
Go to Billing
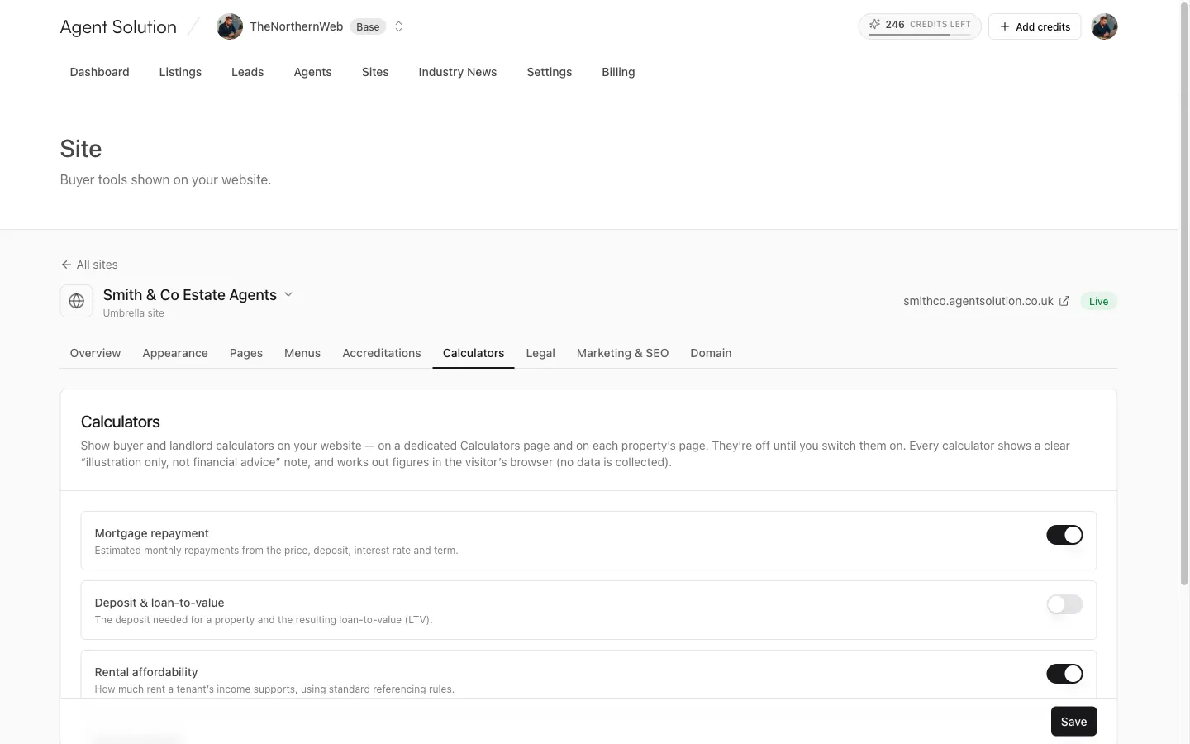618,72
